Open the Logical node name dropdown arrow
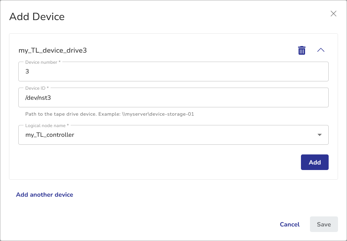The image size is (347, 241). (319, 135)
